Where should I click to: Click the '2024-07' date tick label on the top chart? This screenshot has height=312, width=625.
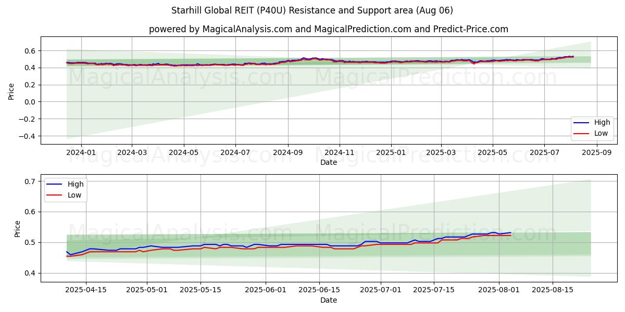[235, 153]
